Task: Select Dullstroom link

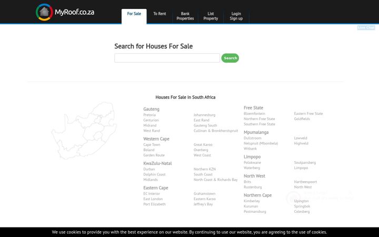Action: click(x=253, y=138)
